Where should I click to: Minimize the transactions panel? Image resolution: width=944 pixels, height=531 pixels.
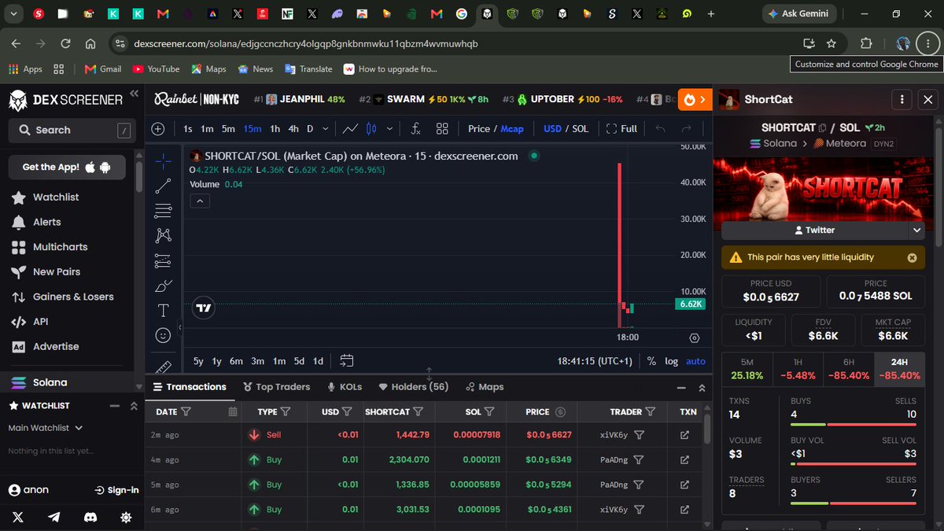(681, 388)
